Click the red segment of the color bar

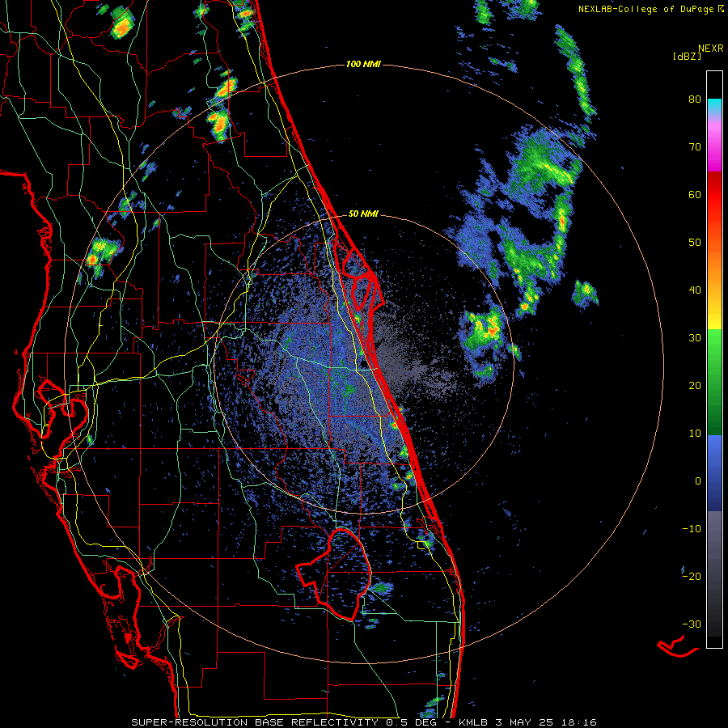point(714,195)
